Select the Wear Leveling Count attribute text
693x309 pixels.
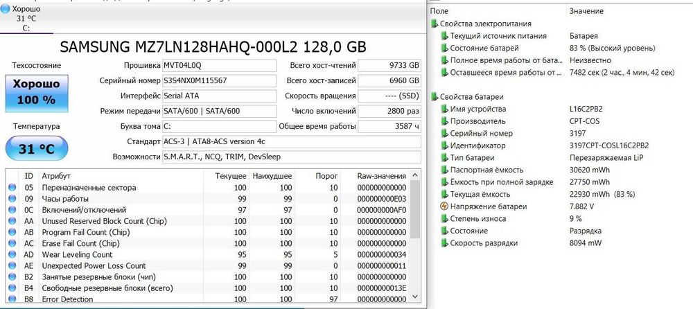[77, 255]
